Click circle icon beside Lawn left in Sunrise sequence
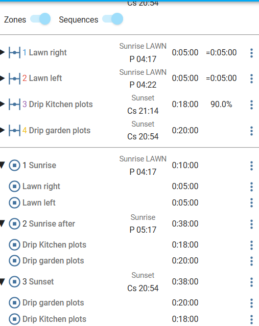 [x=14, y=202]
